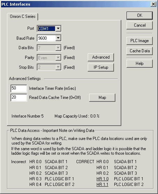158x194 pixels.
Task: Open the Port dropdown arrow
Action: pyautogui.click(x=58, y=28)
